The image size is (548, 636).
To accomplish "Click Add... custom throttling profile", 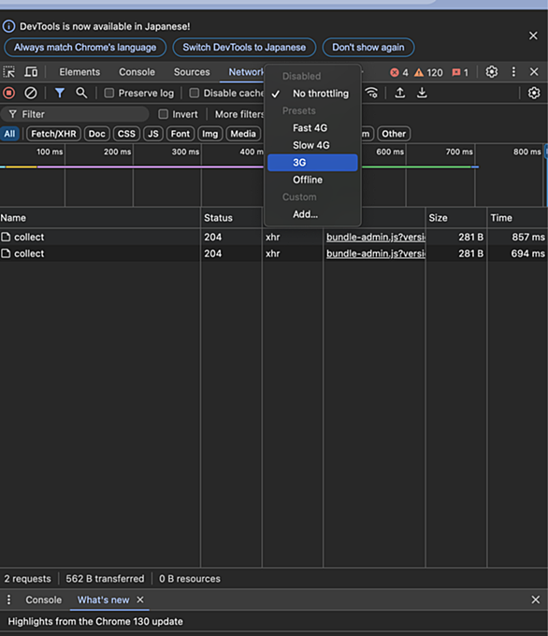I will (312, 214).
